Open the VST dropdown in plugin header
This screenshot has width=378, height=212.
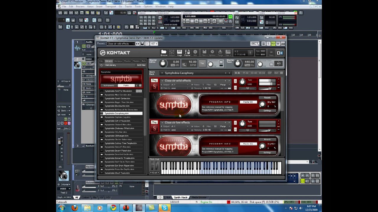pos(154,44)
